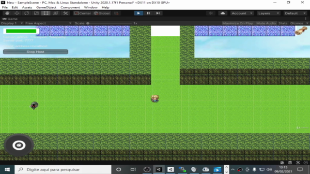The image size is (310, 174).
Task: Open the Assets menu
Action: tap(27, 7)
